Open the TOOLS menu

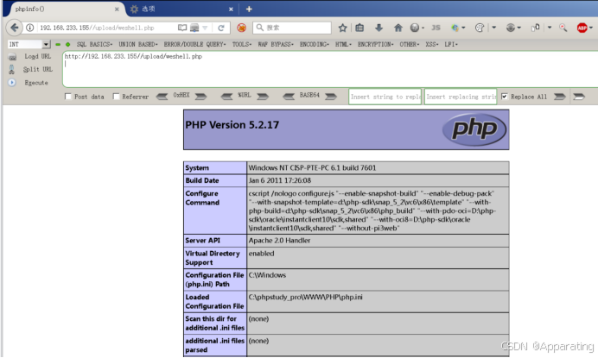pyautogui.click(x=242, y=45)
